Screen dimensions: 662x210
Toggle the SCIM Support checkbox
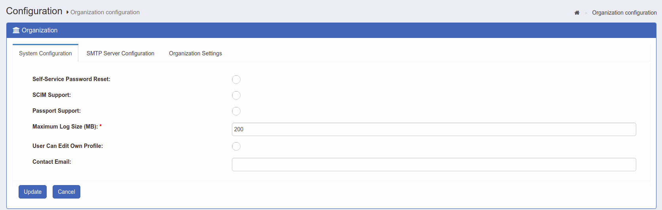236,95
